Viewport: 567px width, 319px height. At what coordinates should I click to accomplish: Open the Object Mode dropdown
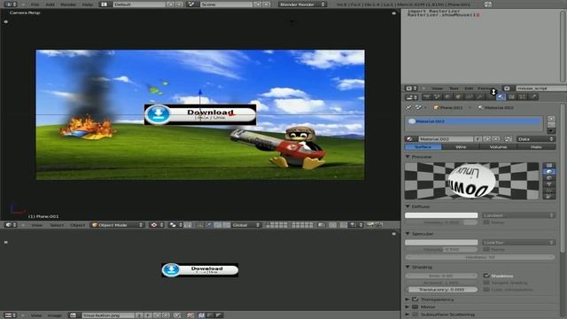117,225
